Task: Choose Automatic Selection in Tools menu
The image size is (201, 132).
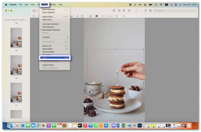Action: pos(51,24)
